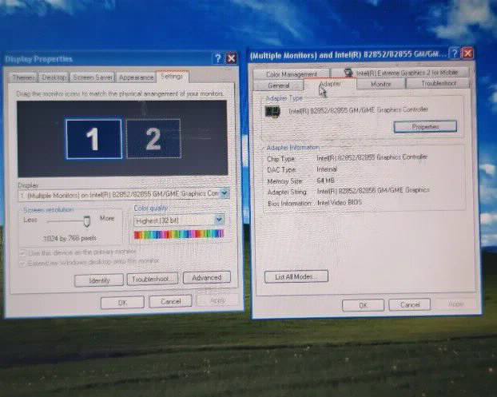The image size is (497, 397).
Task: Select monitor 2 thumbnail in Display Properties
Action: (x=153, y=138)
